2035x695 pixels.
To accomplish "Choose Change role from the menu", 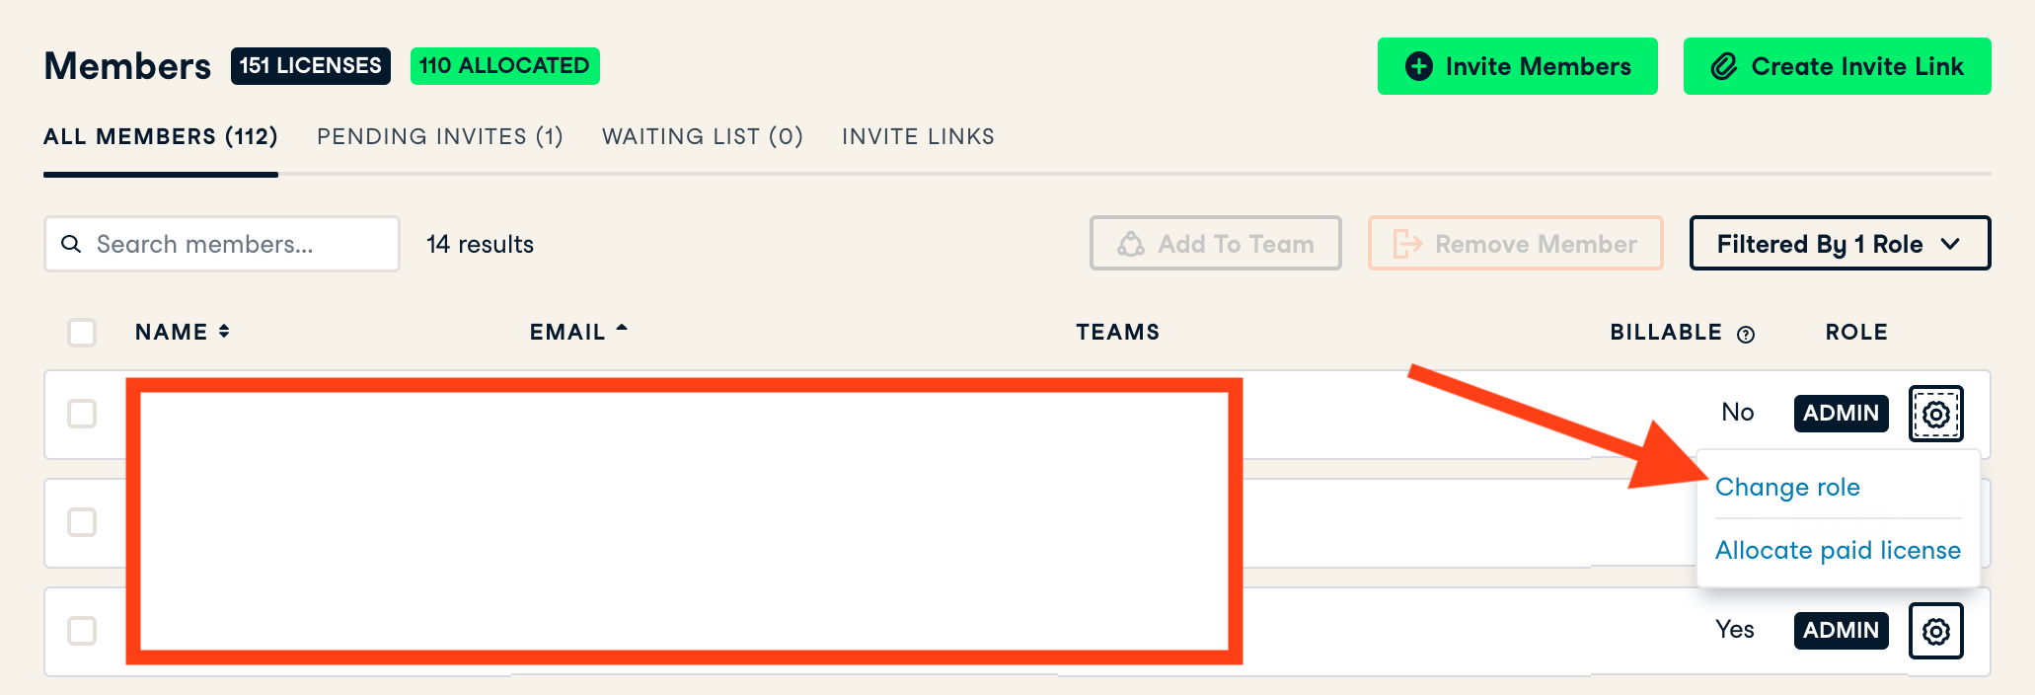I will pos(1787,487).
